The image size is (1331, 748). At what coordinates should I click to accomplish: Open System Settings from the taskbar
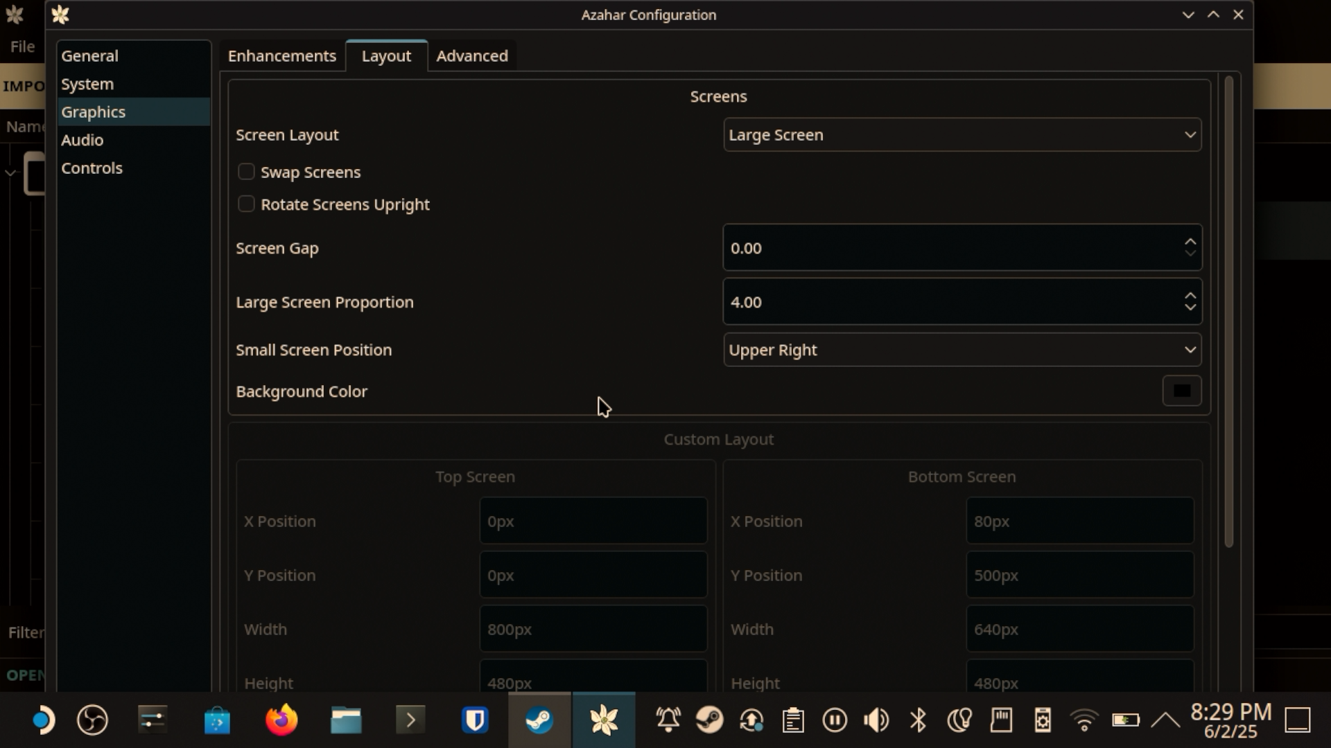coord(153,720)
